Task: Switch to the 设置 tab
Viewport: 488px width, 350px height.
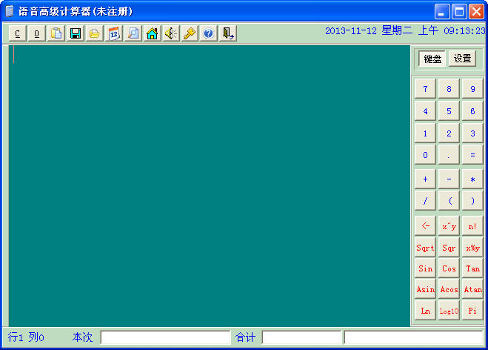Action: 462,59
